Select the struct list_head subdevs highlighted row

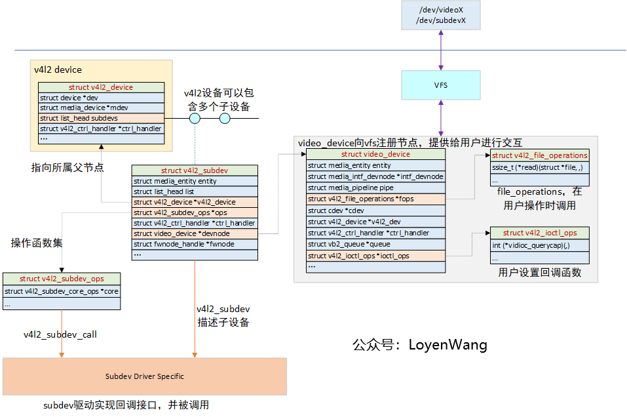(101, 117)
